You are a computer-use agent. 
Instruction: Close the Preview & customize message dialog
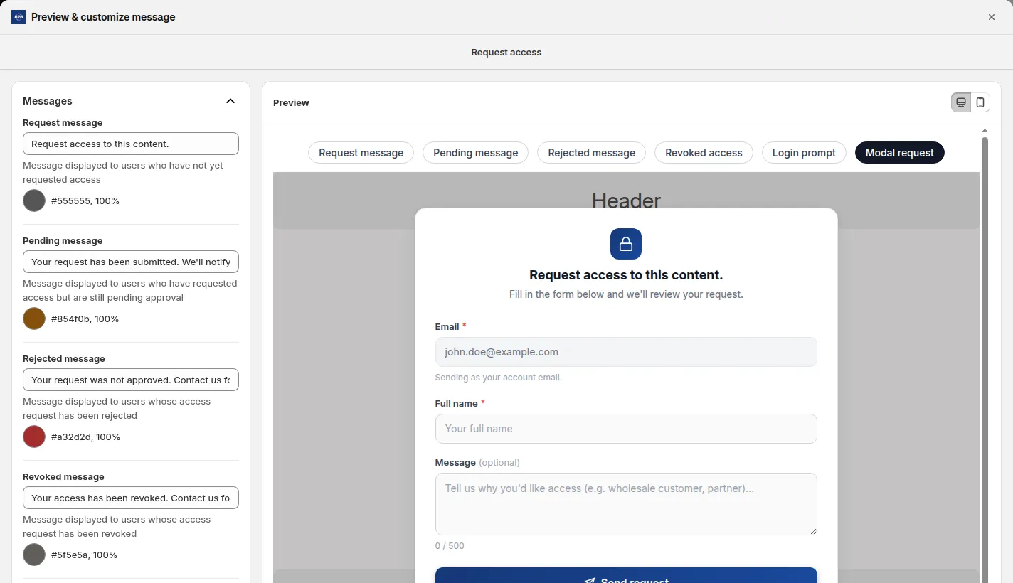(x=992, y=17)
